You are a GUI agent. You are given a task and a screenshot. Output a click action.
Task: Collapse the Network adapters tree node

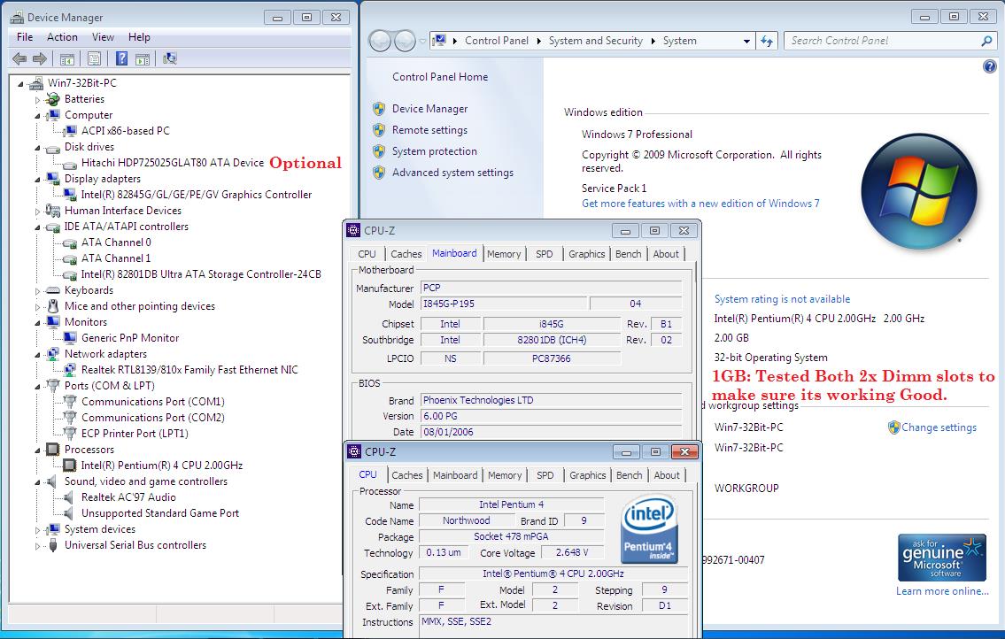click(x=37, y=354)
